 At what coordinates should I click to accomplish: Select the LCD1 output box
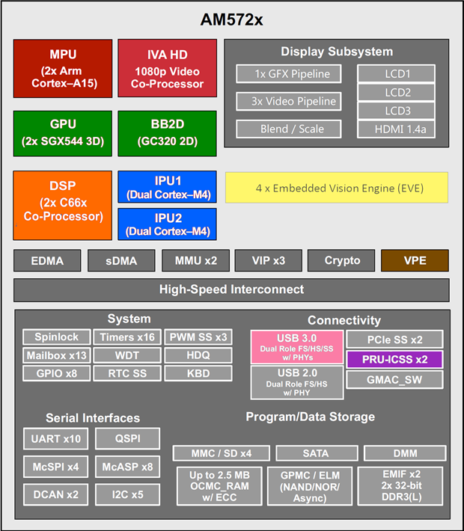[396, 73]
